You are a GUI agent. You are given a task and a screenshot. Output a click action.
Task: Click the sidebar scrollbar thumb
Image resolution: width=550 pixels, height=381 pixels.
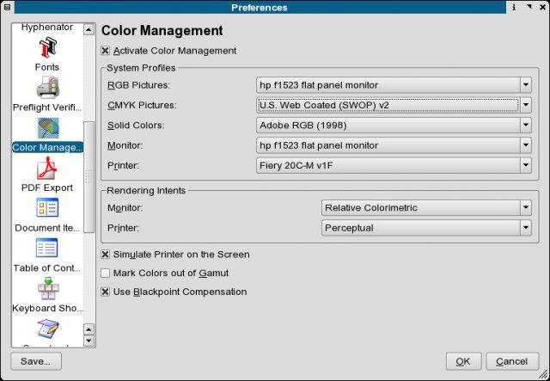89,177
